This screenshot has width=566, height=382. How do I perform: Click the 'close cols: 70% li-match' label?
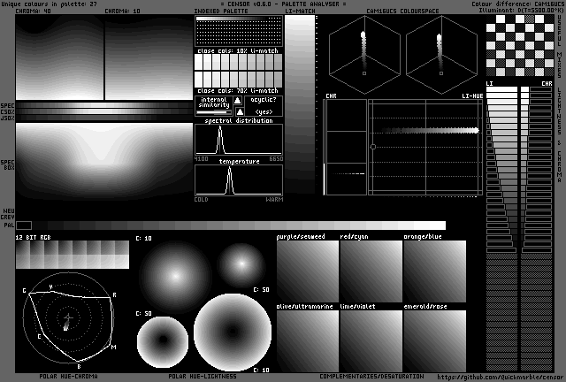[x=238, y=90]
